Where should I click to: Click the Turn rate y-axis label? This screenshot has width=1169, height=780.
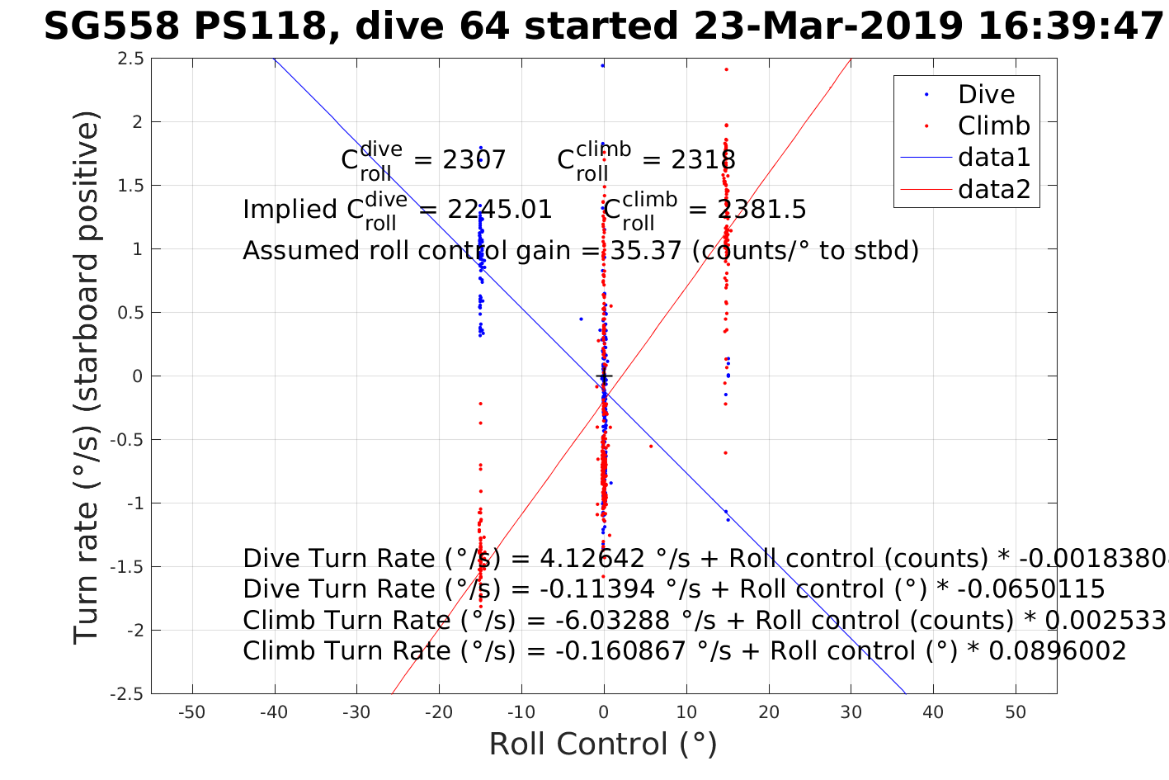87,376
